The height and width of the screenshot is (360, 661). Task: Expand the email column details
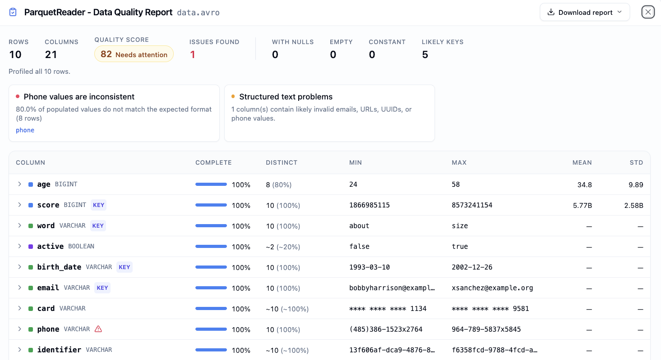19,288
